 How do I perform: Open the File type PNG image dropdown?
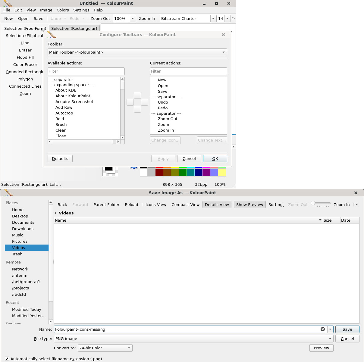194,339
